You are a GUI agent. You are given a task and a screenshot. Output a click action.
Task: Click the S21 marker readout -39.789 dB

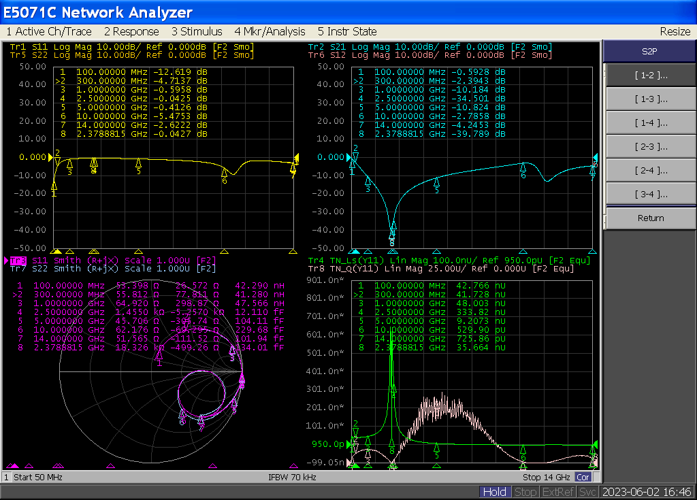coord(479,134)
